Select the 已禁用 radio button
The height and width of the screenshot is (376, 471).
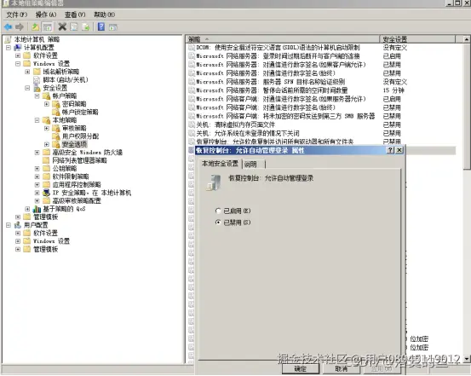218,223
